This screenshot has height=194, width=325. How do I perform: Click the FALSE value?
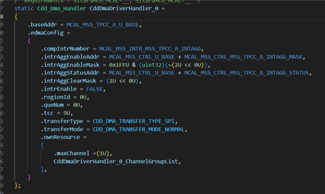(x=94, y=89)
